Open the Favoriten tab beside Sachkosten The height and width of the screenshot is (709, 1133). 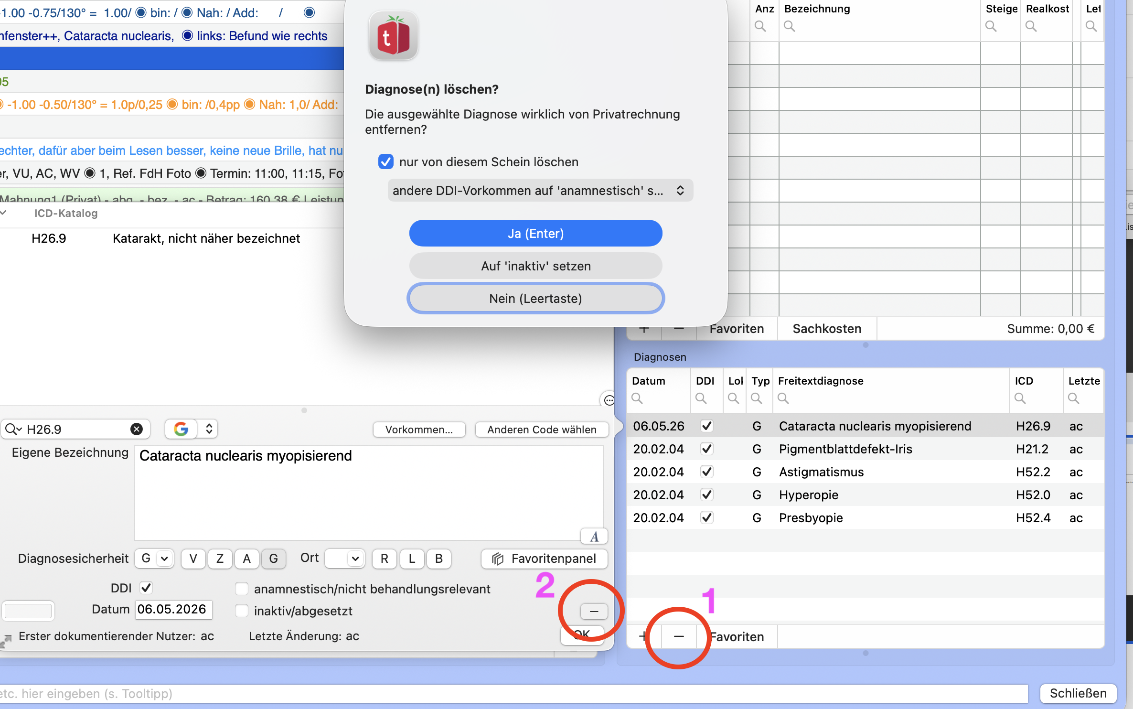pyautogui.click(x=737, y=329)
